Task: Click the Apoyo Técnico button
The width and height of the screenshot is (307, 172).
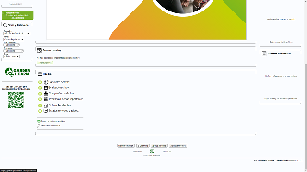Action: [159, 146]
